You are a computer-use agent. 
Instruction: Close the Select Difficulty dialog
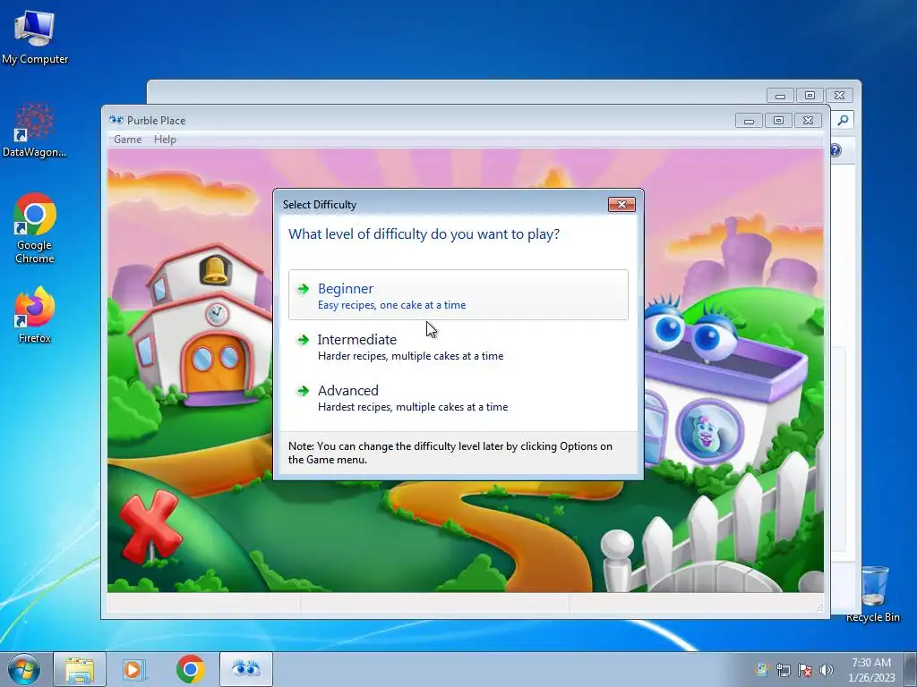(x=621, y=204)
